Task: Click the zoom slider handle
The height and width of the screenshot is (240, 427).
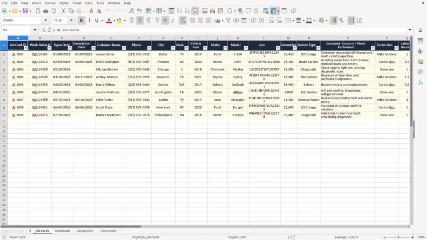Action: tap(398, 237)
